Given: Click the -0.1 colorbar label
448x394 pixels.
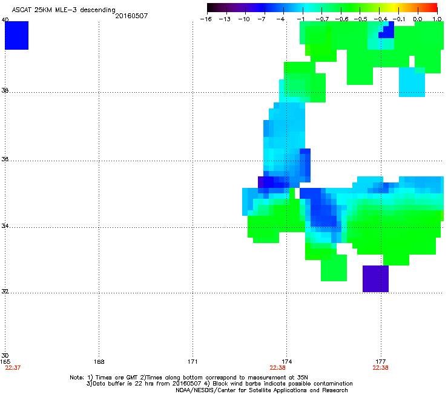Looking at the screenshot, I should pos(399,19).
